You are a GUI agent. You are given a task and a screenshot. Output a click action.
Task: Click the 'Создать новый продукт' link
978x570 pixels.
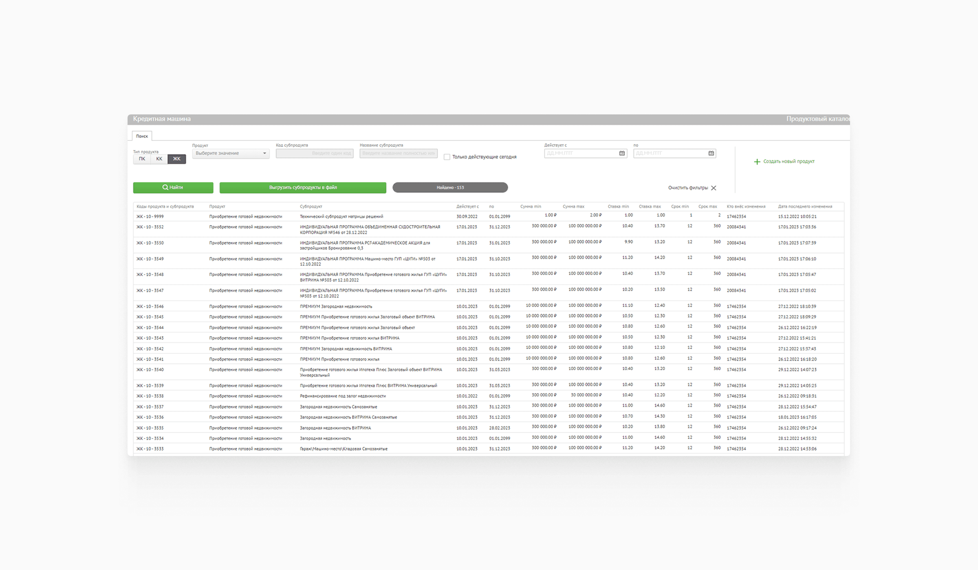click(789, 161)
